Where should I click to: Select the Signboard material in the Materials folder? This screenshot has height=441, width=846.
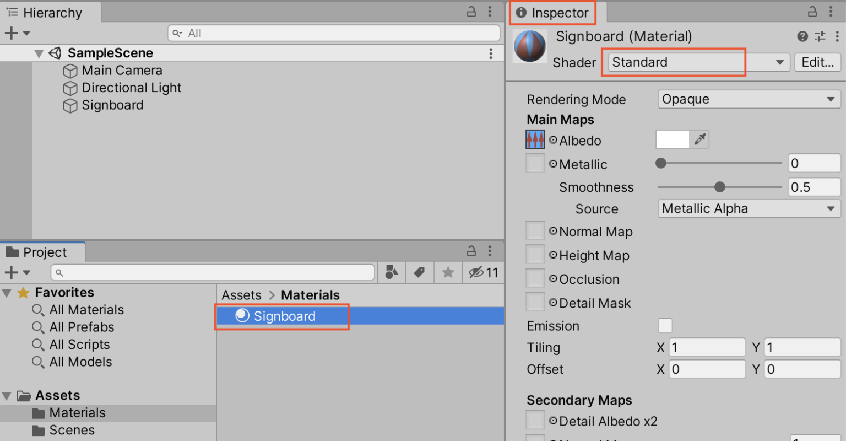284,316
